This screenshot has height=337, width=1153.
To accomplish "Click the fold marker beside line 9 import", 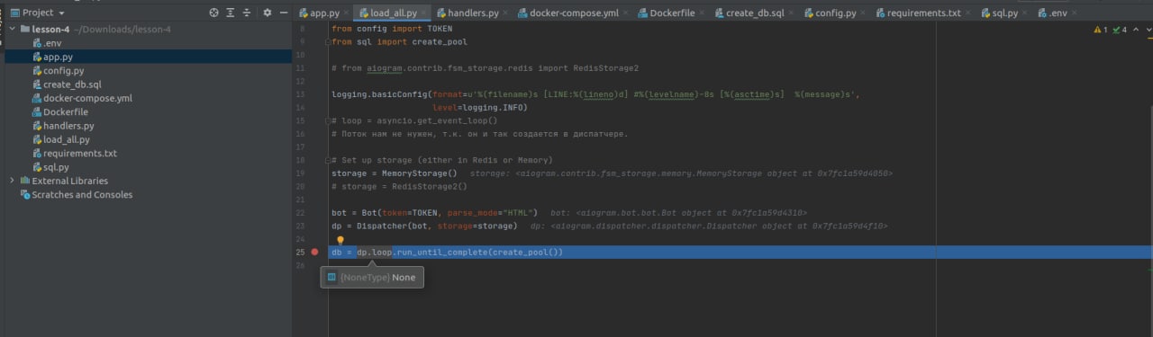I will click(327, 42).
